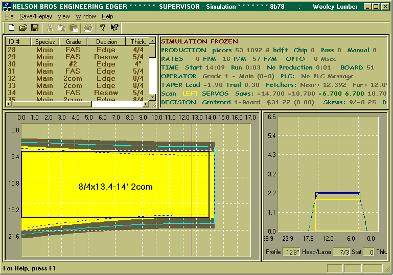Click the Decision column header
393x275 pixels.
(106, 42)
